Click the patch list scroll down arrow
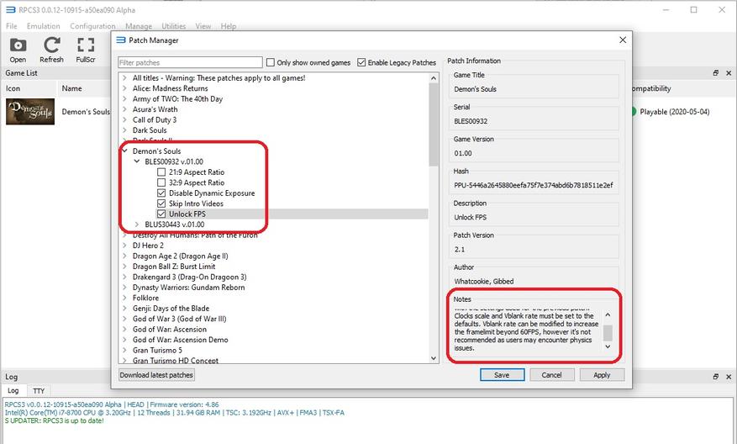Image resolution: width=737 pixels, height=444 pixels. (434, 358)
